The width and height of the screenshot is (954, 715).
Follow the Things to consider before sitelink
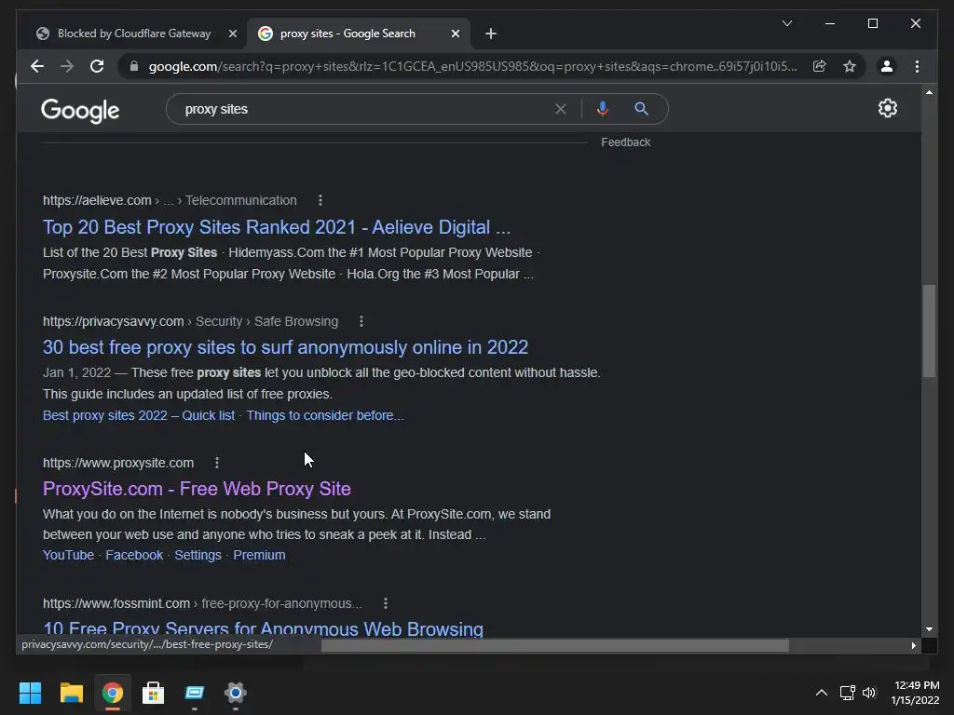pyautogui.click(x=325, y=415)
